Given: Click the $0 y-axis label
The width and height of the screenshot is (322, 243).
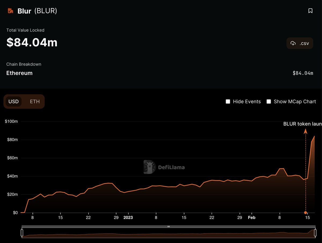Looking at the screenshot, I should [15, 213].
